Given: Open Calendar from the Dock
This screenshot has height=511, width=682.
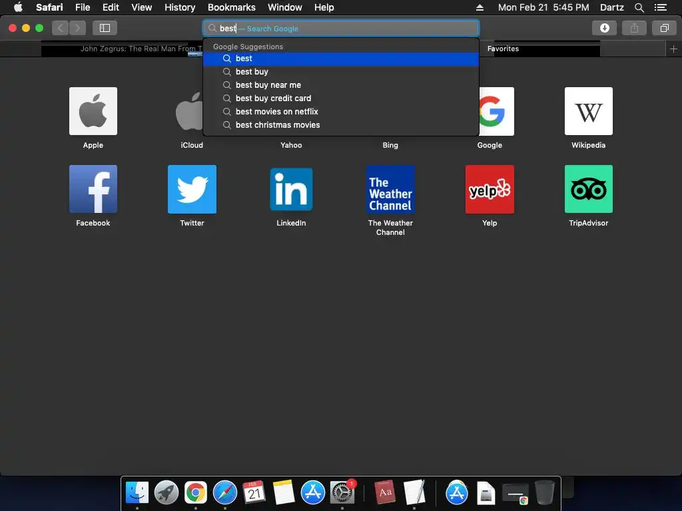Looking at the screenshot, I should tap(254, 493).
